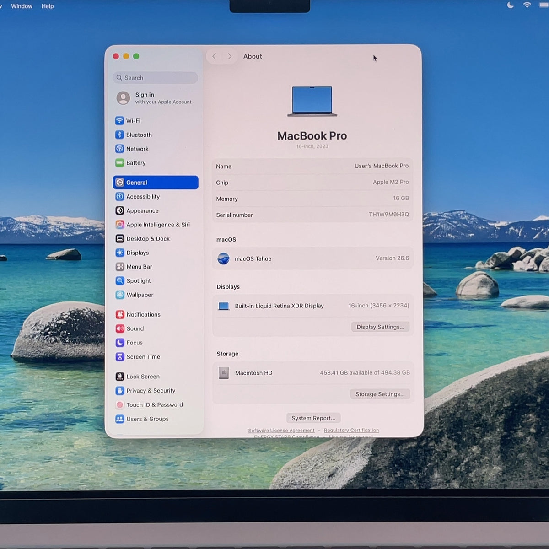Open Regulatory Certification link
This screenshot has height=549, width=549.
351,431
